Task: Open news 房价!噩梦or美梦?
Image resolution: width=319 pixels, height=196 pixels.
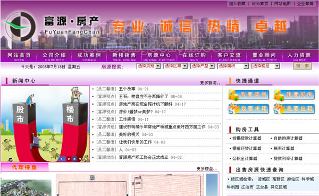Action: point(136,112)
